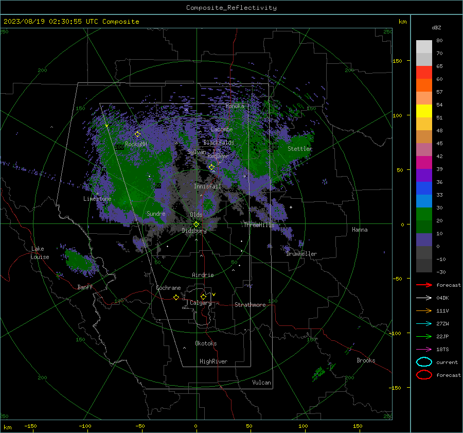Click the yellow diamond marker near RockyMH
The image size is (463, 433).
pyautogui.click(x=137, y=134)
